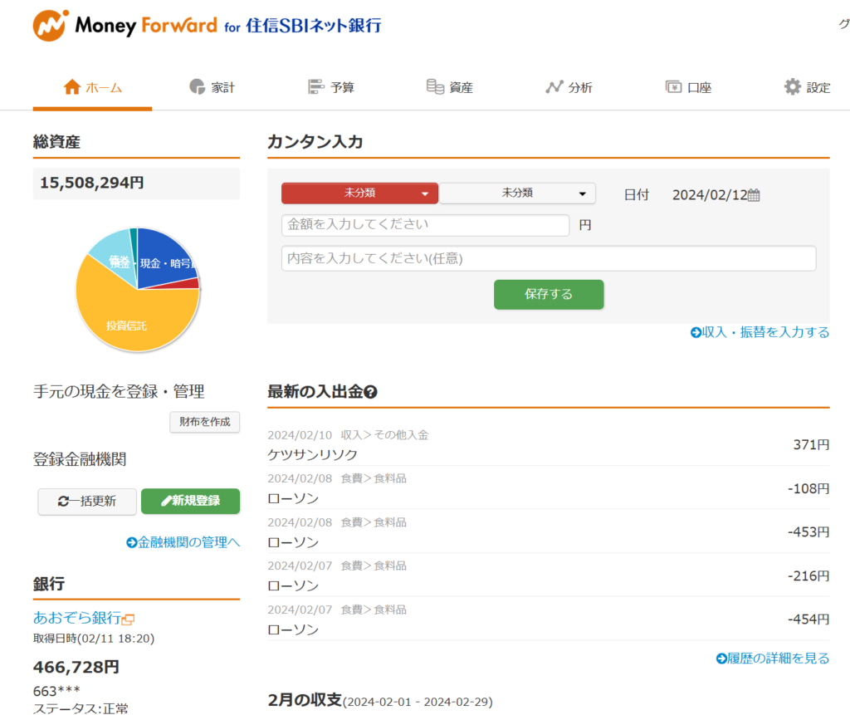Open the red 未分類 category dropdown
The width and height of the screenshot is (850, 715).
(360, 193)
